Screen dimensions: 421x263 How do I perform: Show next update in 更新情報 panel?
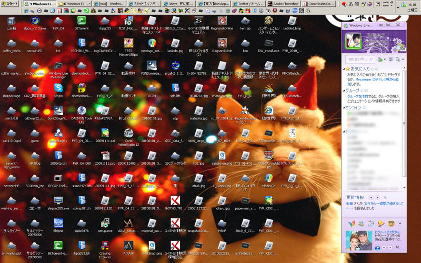(377, 198)
